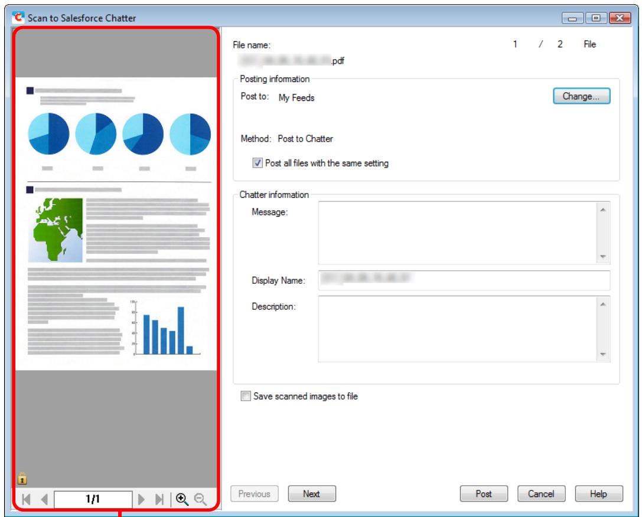This screenshot has height=517, width=642.
Task: Minimize the Scan to Salesforce Chatter window
Action: click(572, 18)
